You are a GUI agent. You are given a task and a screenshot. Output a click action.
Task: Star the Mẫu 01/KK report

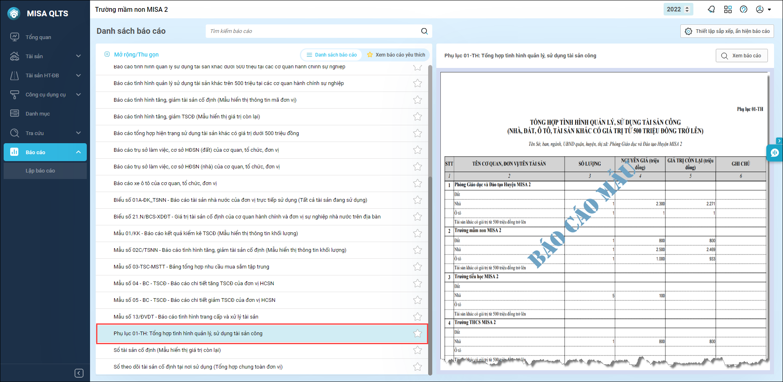coord(418,234)
